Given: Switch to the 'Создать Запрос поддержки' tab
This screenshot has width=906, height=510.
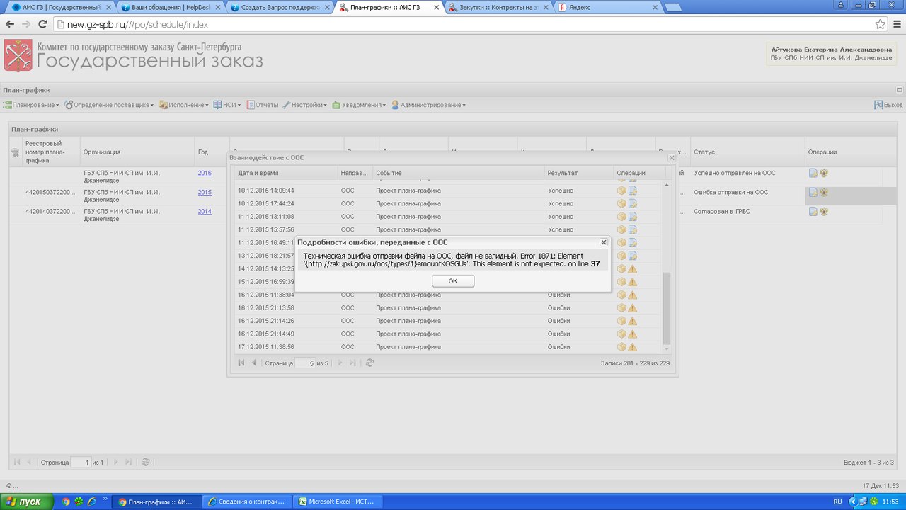Looking at the screenshot, I should [x=280, y=7].
